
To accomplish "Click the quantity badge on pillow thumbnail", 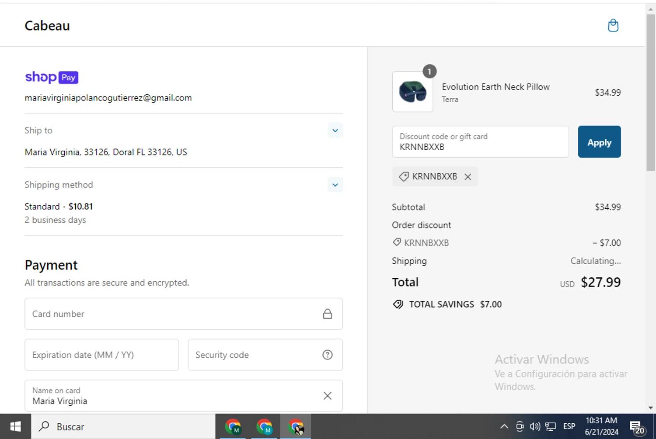I will [x=429, y=71].
